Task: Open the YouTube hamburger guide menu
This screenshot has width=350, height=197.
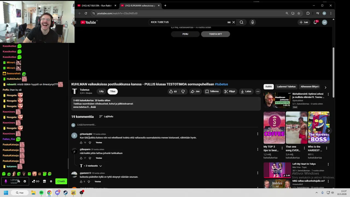Action: (75, 22)
